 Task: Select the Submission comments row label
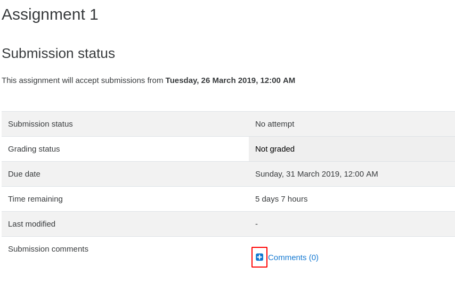(x=48, y=249)
